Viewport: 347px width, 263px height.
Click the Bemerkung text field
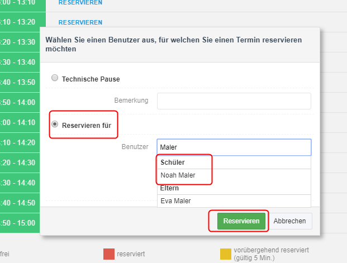234,101
